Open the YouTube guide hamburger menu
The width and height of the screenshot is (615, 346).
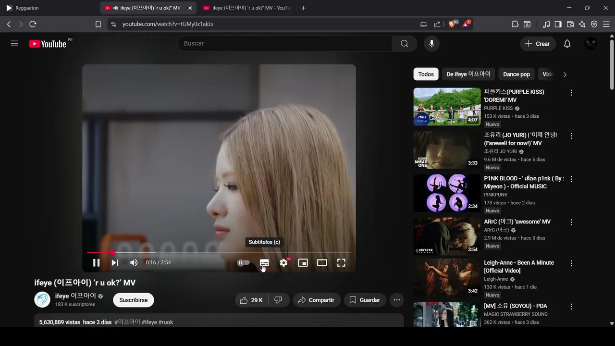(x=14, y=44)
